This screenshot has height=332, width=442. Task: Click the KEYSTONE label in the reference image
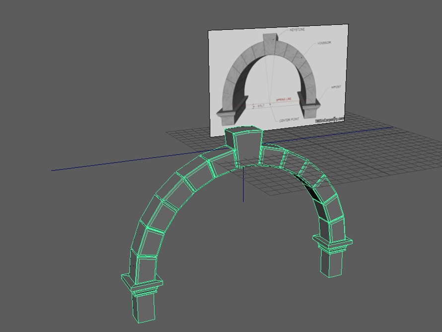(x=297, y=30)
